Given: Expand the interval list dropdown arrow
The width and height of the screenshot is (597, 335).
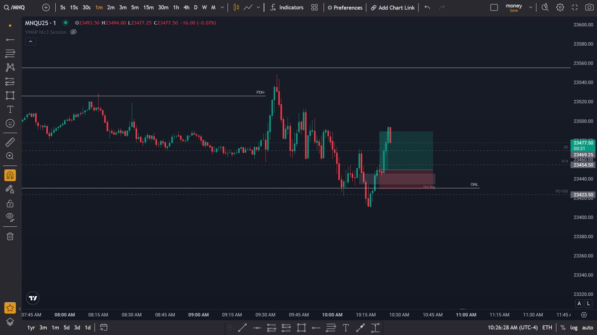Looking at the screenshot, I should [222, 7].
